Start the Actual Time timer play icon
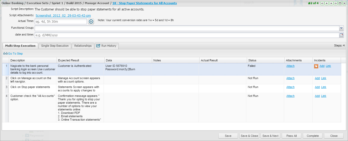This screenshot has height=141, width=348. click(x=91, y=21)
